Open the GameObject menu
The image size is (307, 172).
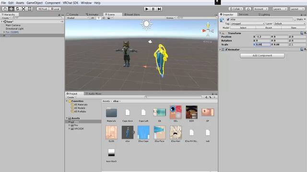click(35, 3)
